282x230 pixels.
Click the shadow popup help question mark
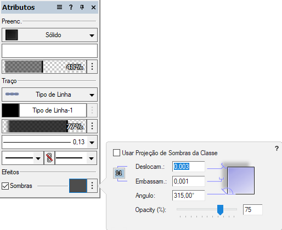[277, 149]
